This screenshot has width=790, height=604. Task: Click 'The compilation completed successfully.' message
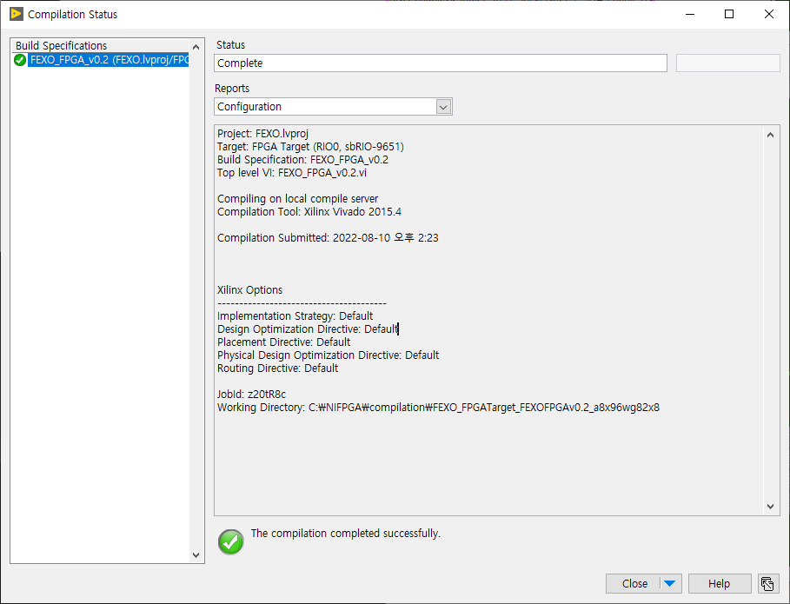(x=346, y=533)
